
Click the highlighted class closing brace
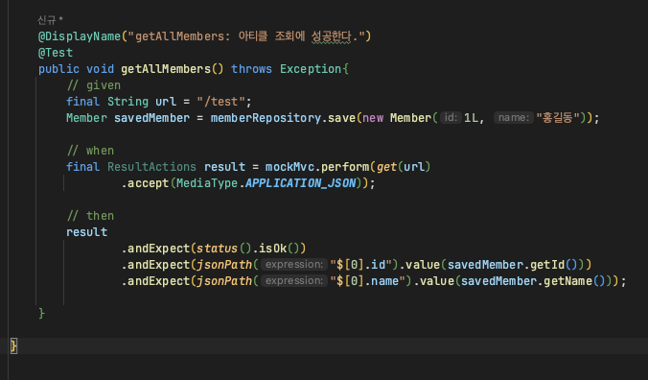pos(13,346)
